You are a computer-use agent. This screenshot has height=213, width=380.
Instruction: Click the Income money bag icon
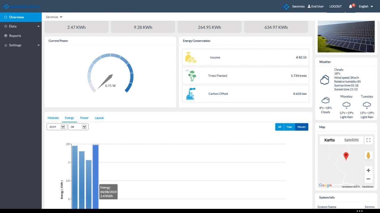click(191, 57)
